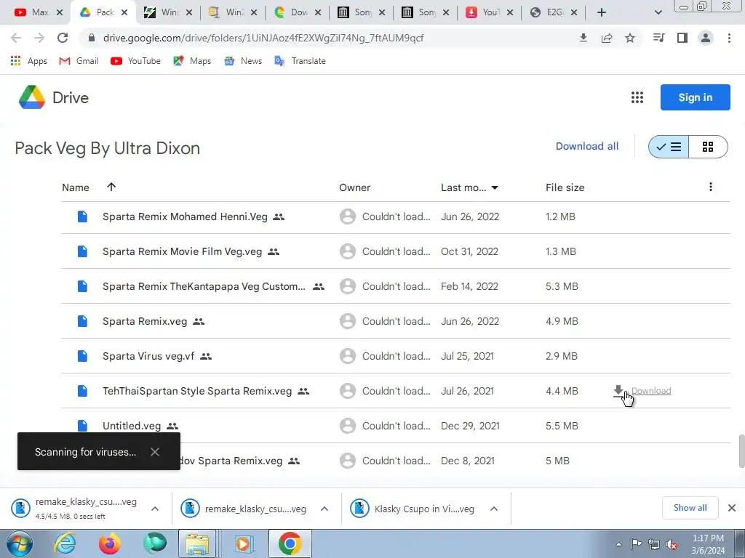Click the file icon for Sparta Virus veg.vf

pyautogui.click(x=82, y=356)
